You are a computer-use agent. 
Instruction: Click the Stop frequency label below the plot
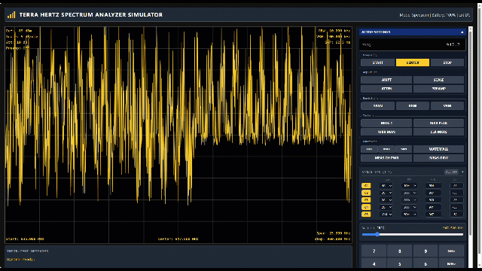click(x=333, y=239)
